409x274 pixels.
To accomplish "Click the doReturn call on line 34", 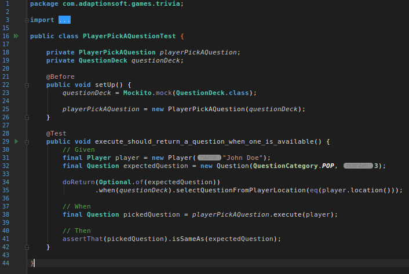I will [x=79, y=182].
